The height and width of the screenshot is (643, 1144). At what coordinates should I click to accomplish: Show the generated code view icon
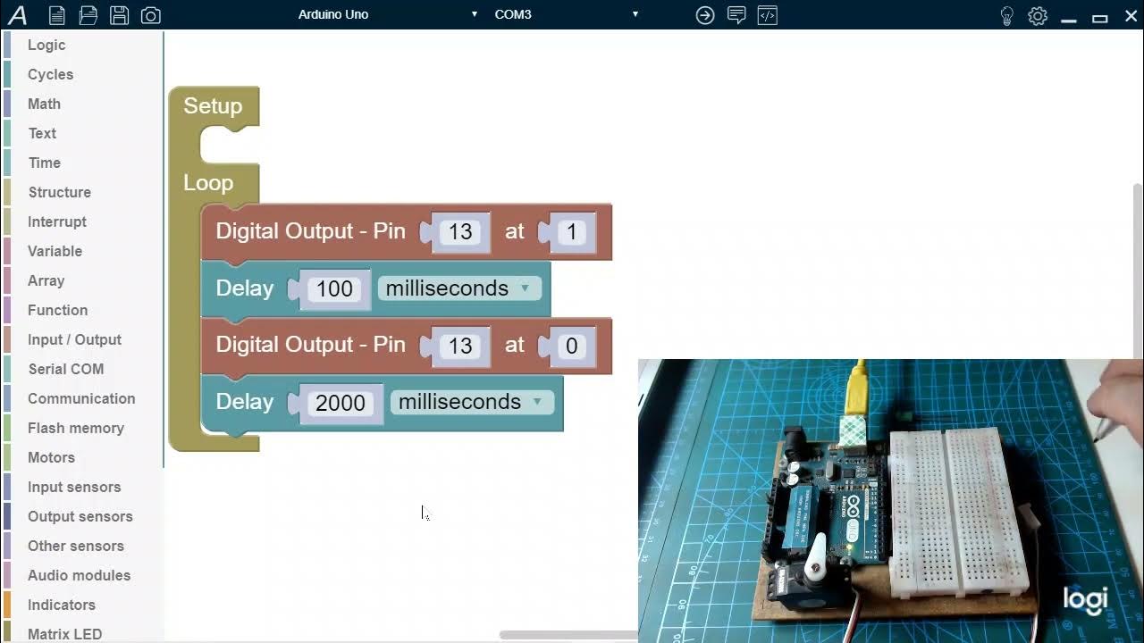pyautogui.click(x=768, y=15)
